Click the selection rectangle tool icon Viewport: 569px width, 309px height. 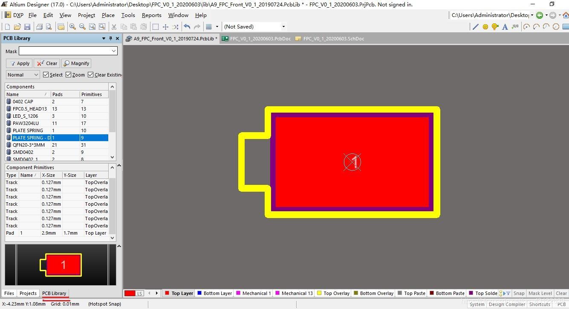pos(156,27)
